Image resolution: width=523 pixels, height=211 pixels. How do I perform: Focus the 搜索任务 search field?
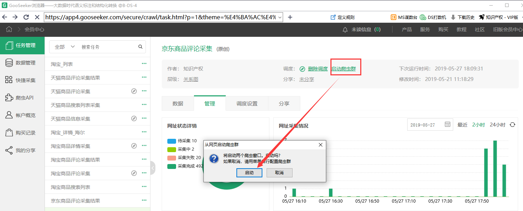pyautogui.click(x=107, y=47)
